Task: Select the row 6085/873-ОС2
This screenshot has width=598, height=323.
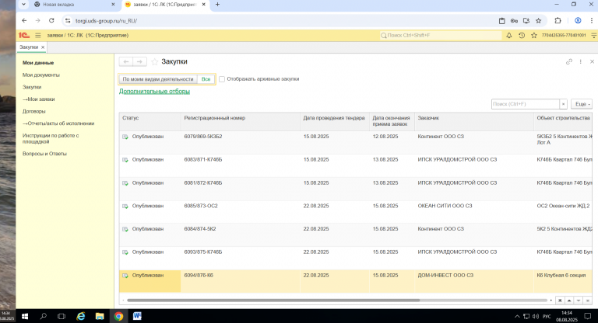Action: (355, 212)
